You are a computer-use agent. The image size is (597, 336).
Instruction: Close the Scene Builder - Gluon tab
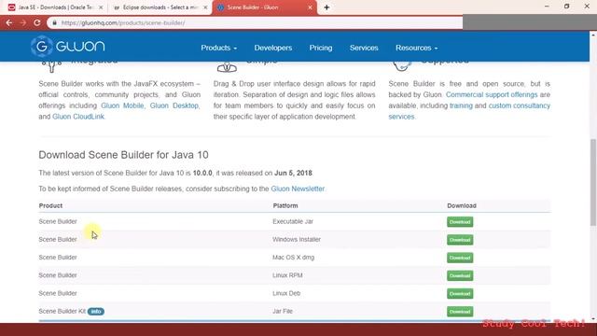(x=310, y=7)
